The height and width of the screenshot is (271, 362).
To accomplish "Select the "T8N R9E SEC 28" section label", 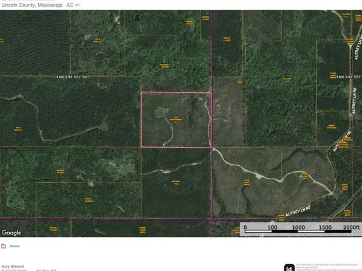I will [x=71, y=77].
